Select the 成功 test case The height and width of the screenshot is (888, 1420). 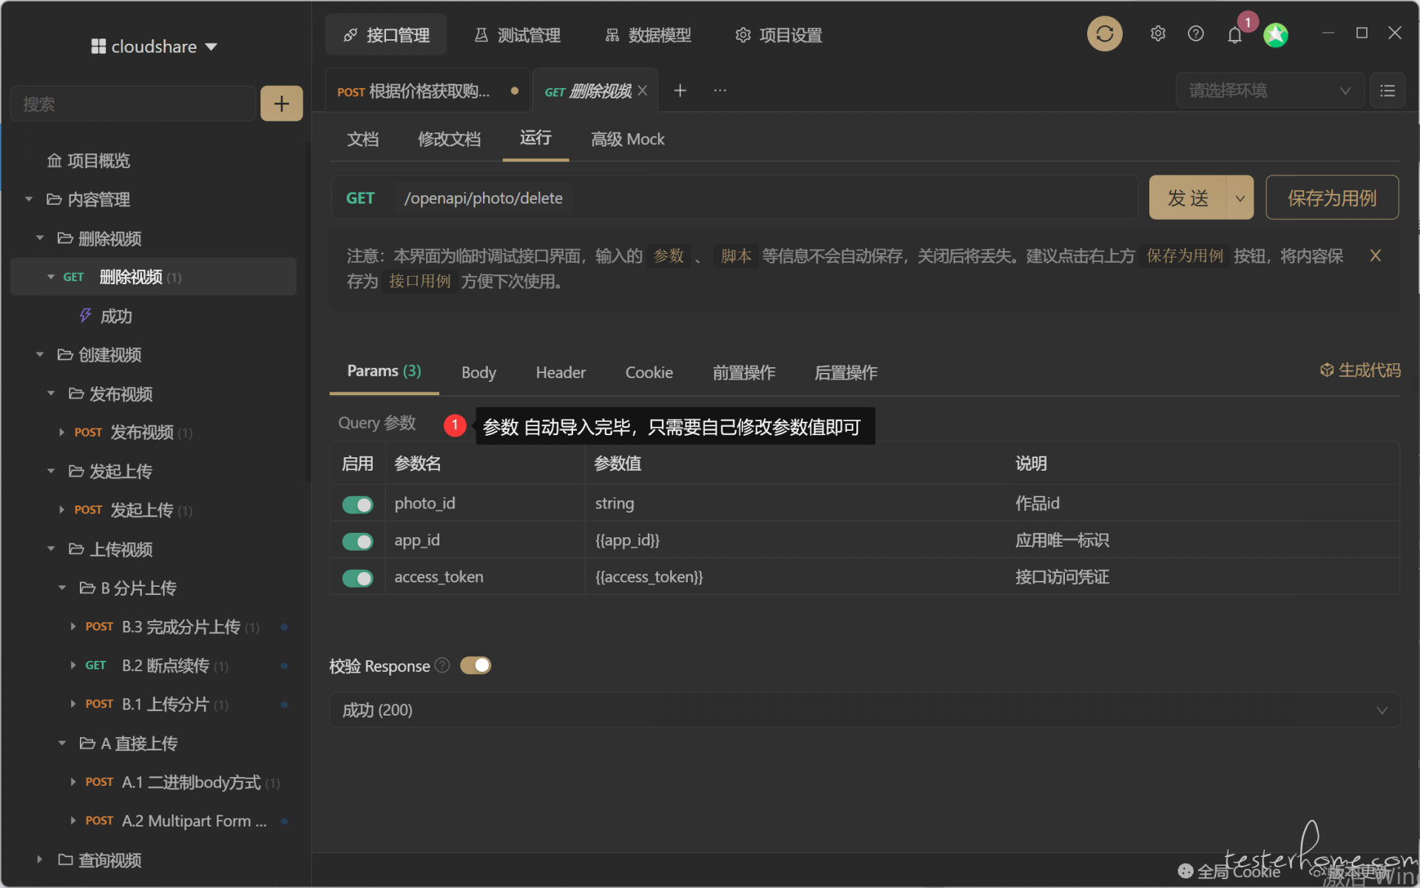116,316
